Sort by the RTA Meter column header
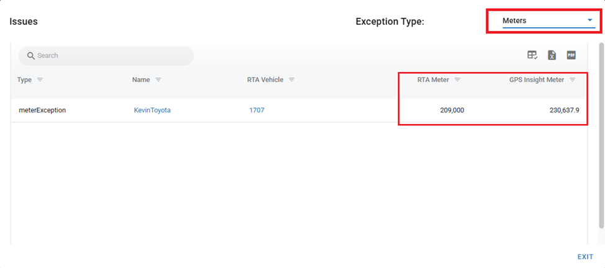Viewport: 605px width, 268px height. pyautogui.click(x=433, y=80)
